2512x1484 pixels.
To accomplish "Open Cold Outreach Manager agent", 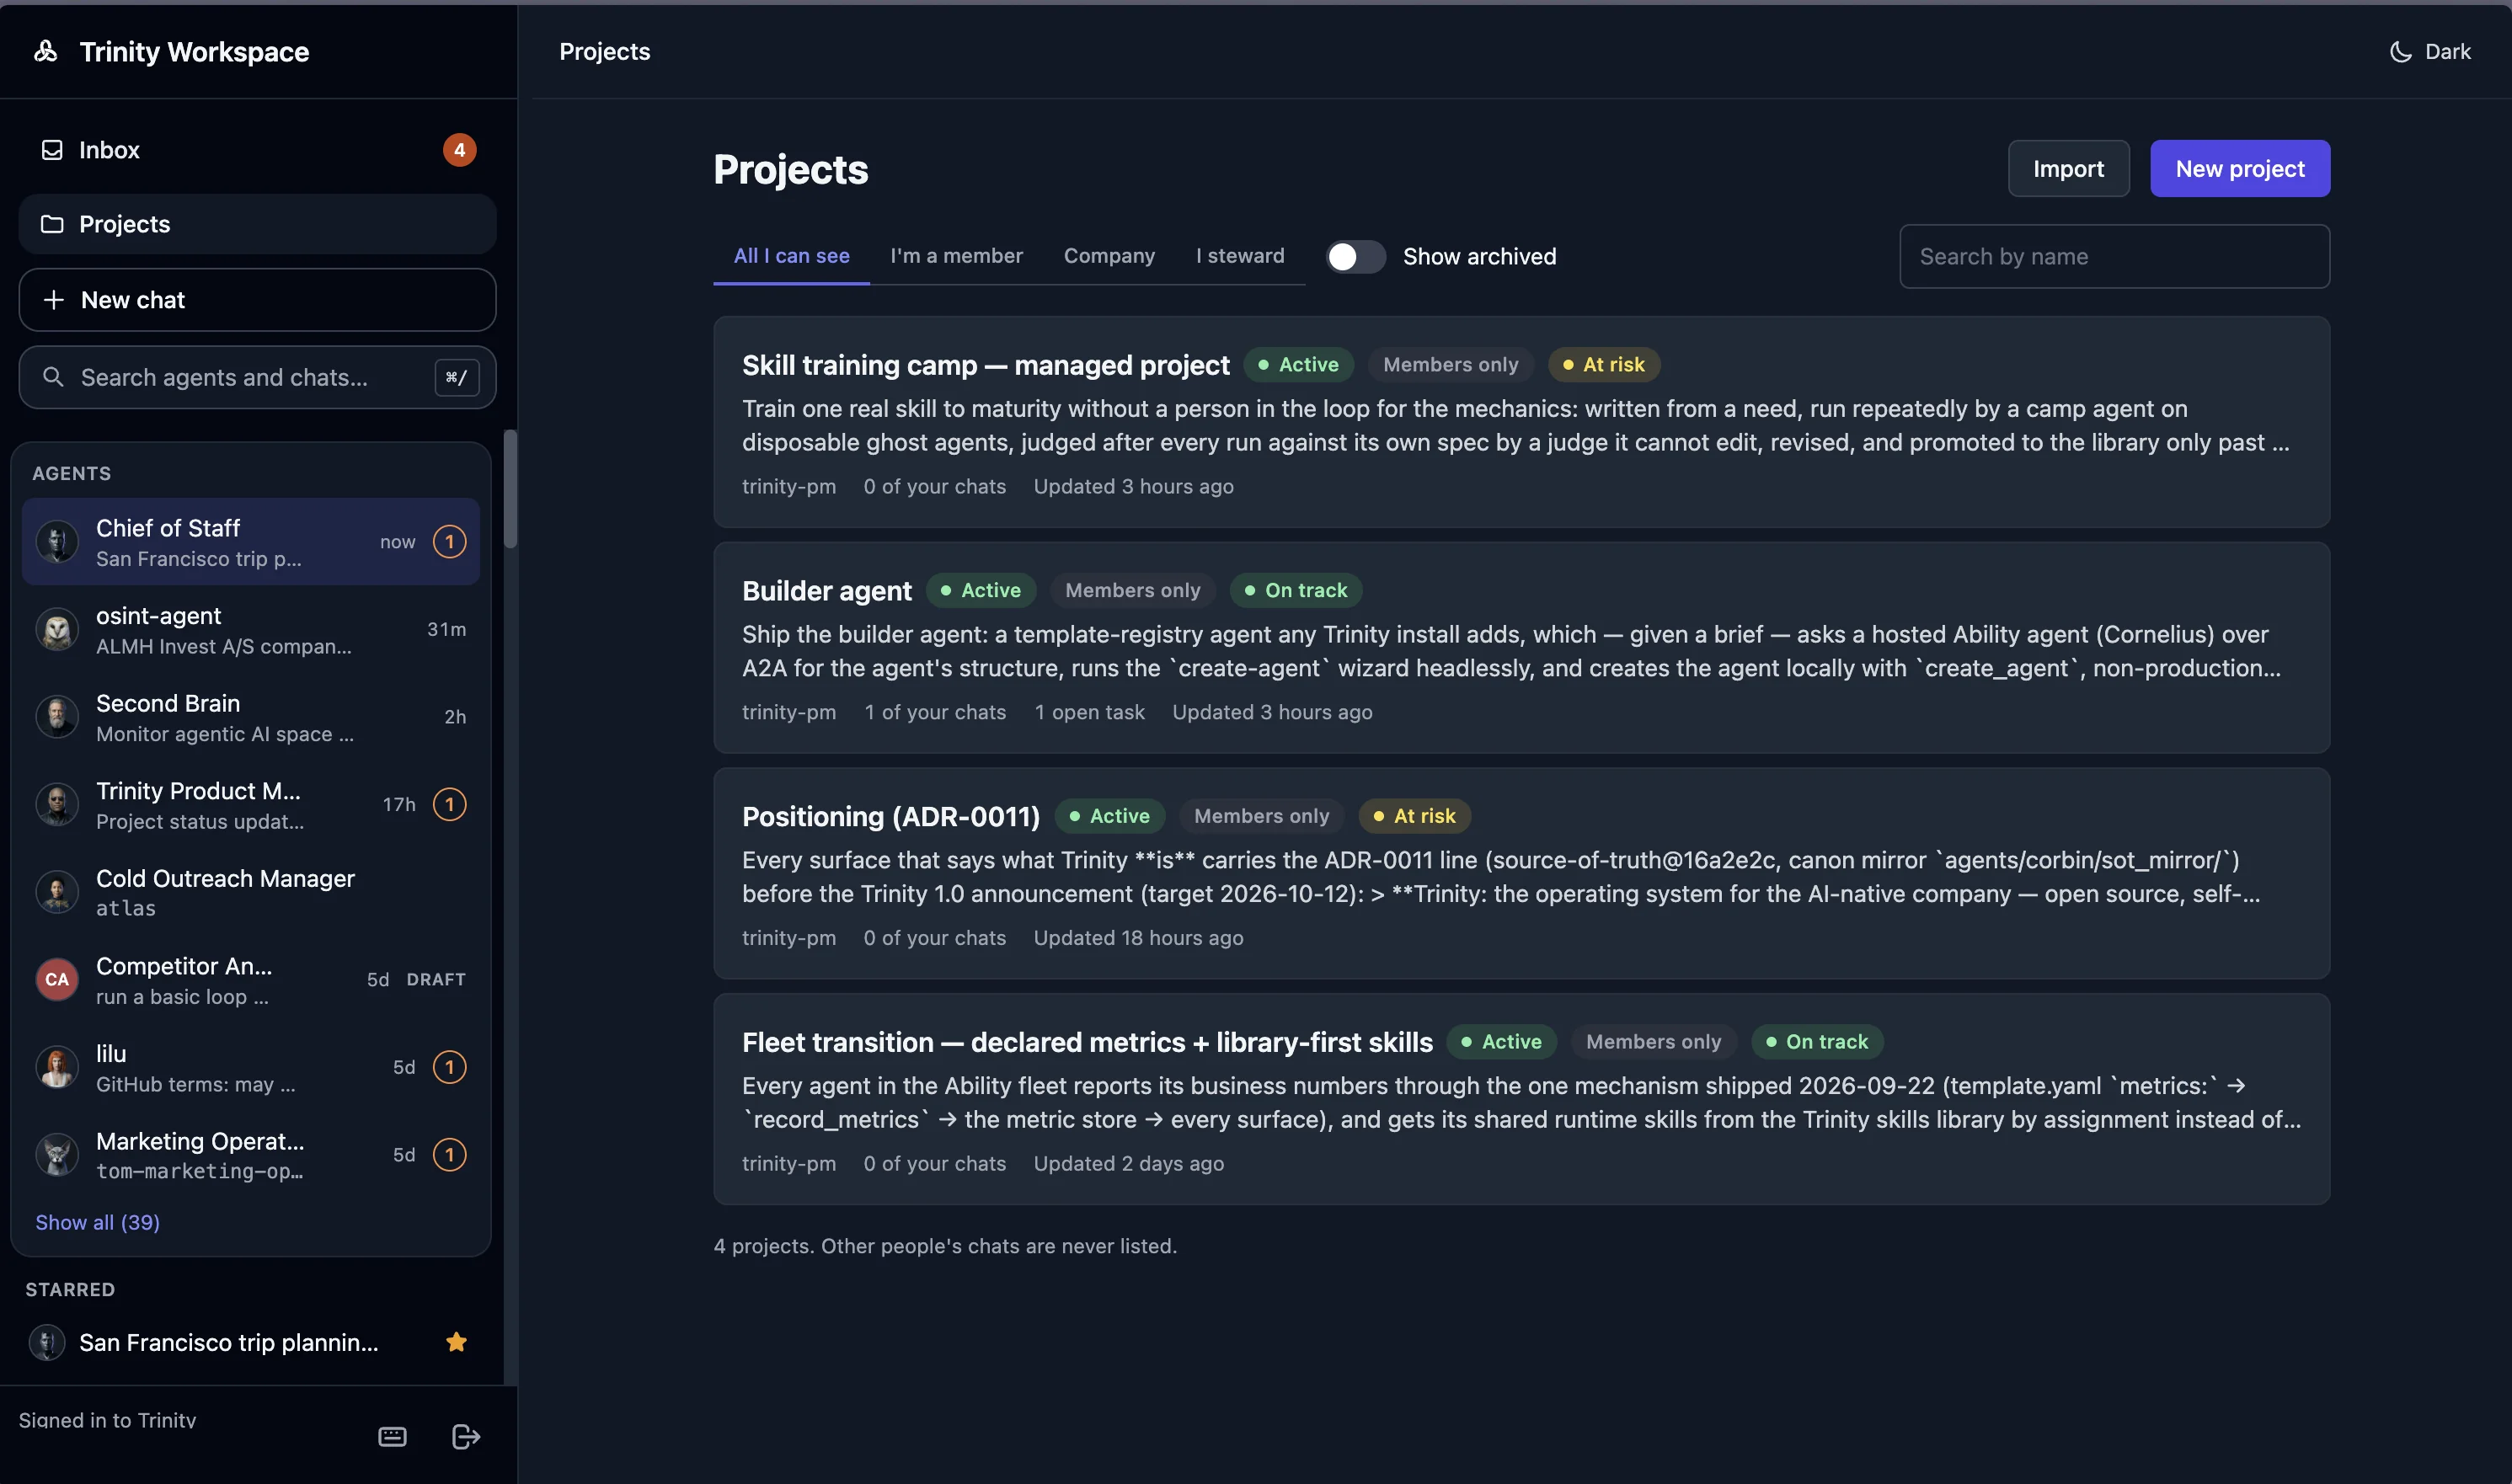I will [250, 892].
